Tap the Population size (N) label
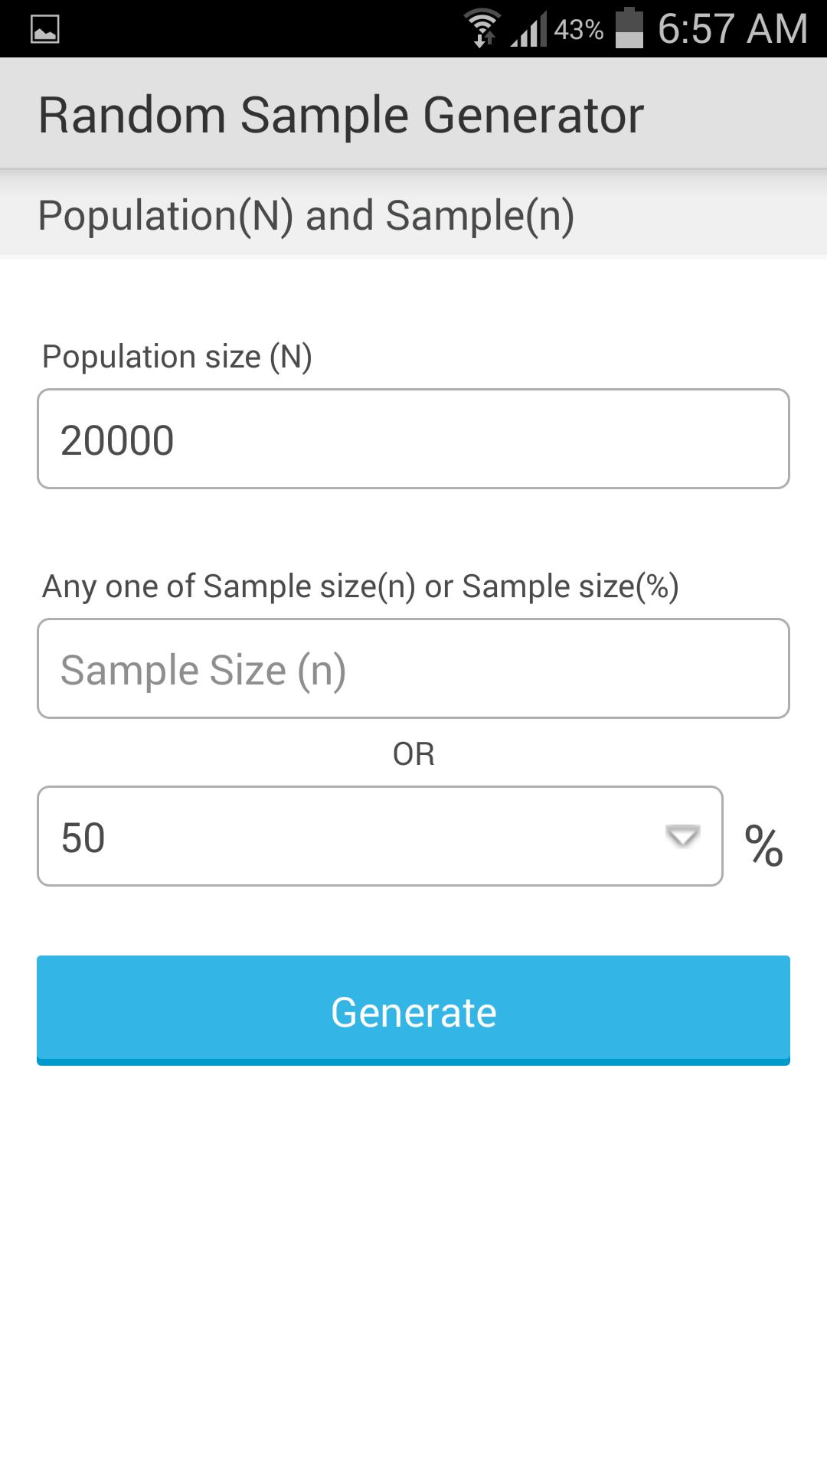Viewport: 827px width, 1470px height. coord(177,357)
